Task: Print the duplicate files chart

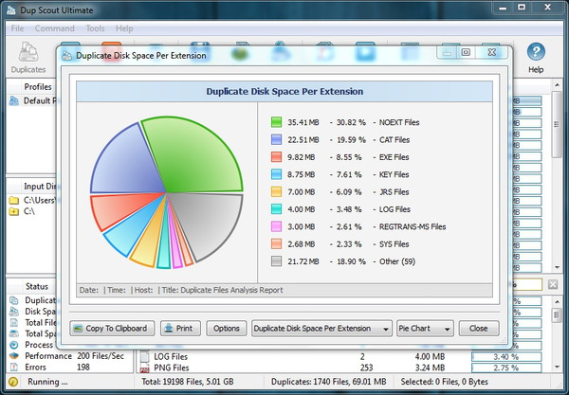Action: (177, 328)
